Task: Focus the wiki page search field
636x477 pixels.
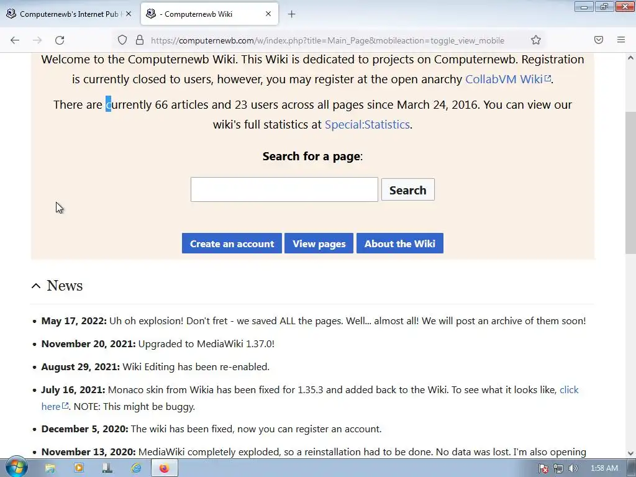Action: (284, 189)
